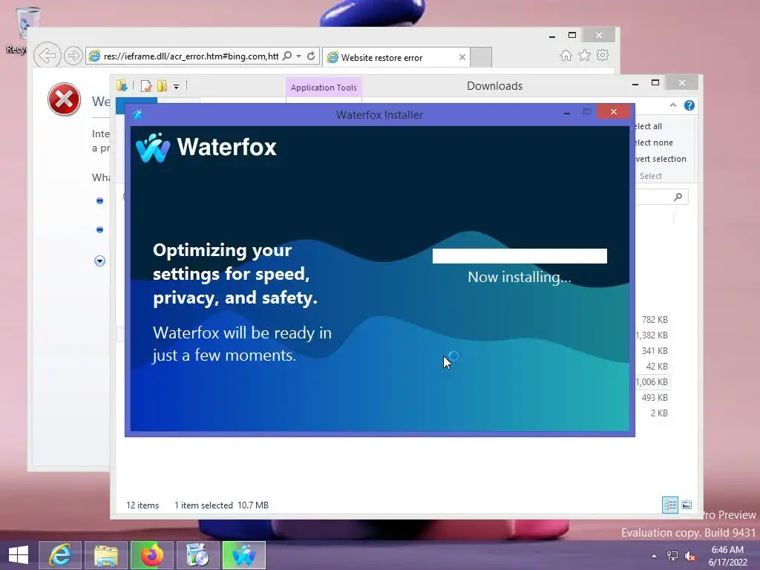
Task: Click the Properties icon in Downloads quick access toolbar
Action: [146, 86]
